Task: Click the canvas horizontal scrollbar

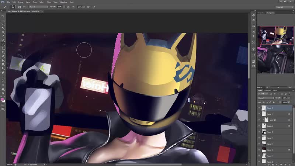Action: tap(149, 165)
